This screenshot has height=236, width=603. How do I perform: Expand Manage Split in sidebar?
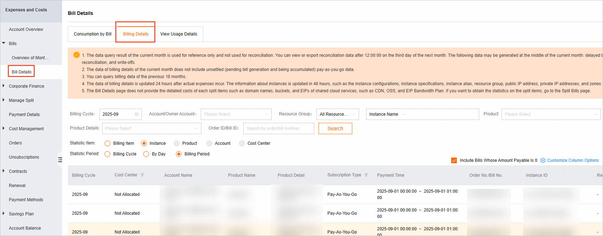tap(4, 100)
